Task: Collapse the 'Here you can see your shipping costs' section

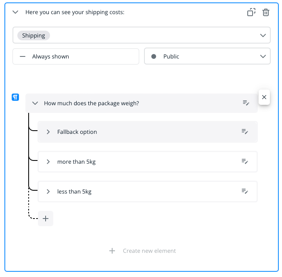Action: pos(15,12)
